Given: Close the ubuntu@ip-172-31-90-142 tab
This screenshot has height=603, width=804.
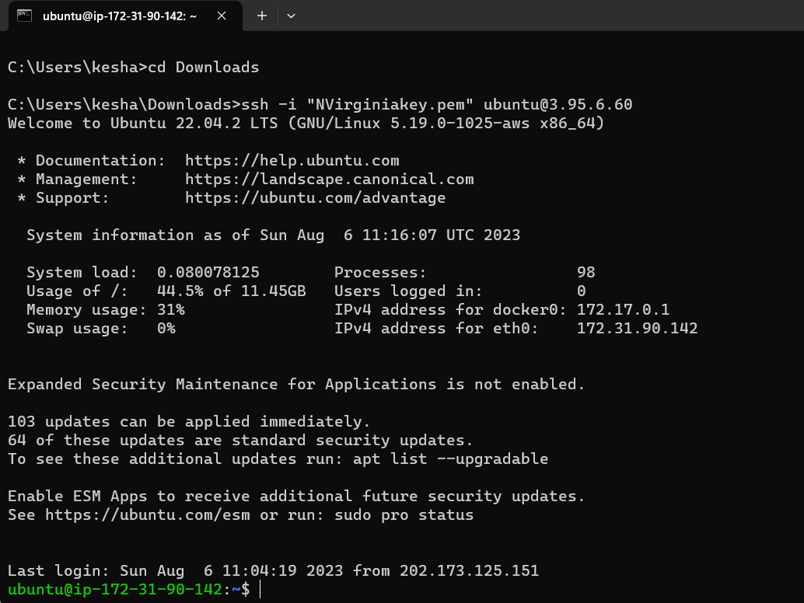Looking at the screenshot, I should coord(222,16).
